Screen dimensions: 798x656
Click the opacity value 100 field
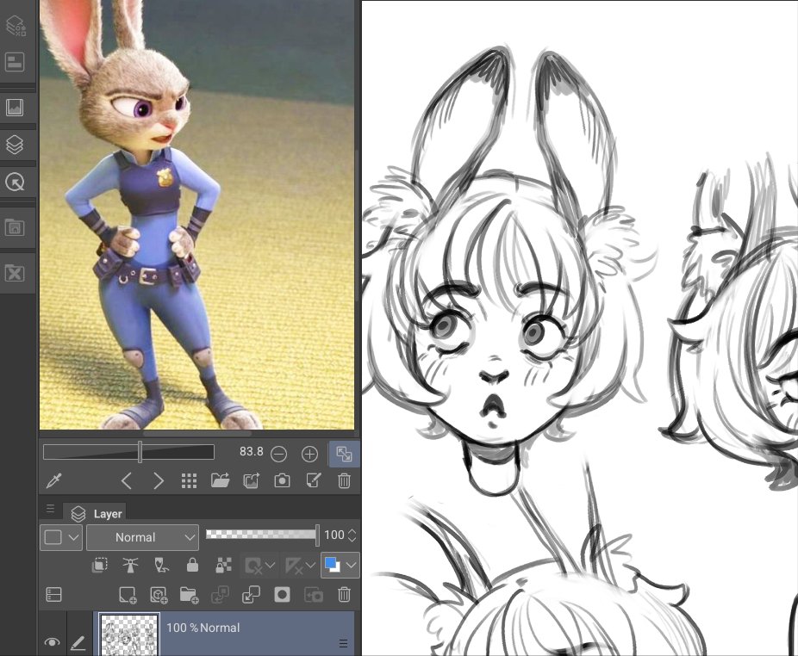point(334,535)
